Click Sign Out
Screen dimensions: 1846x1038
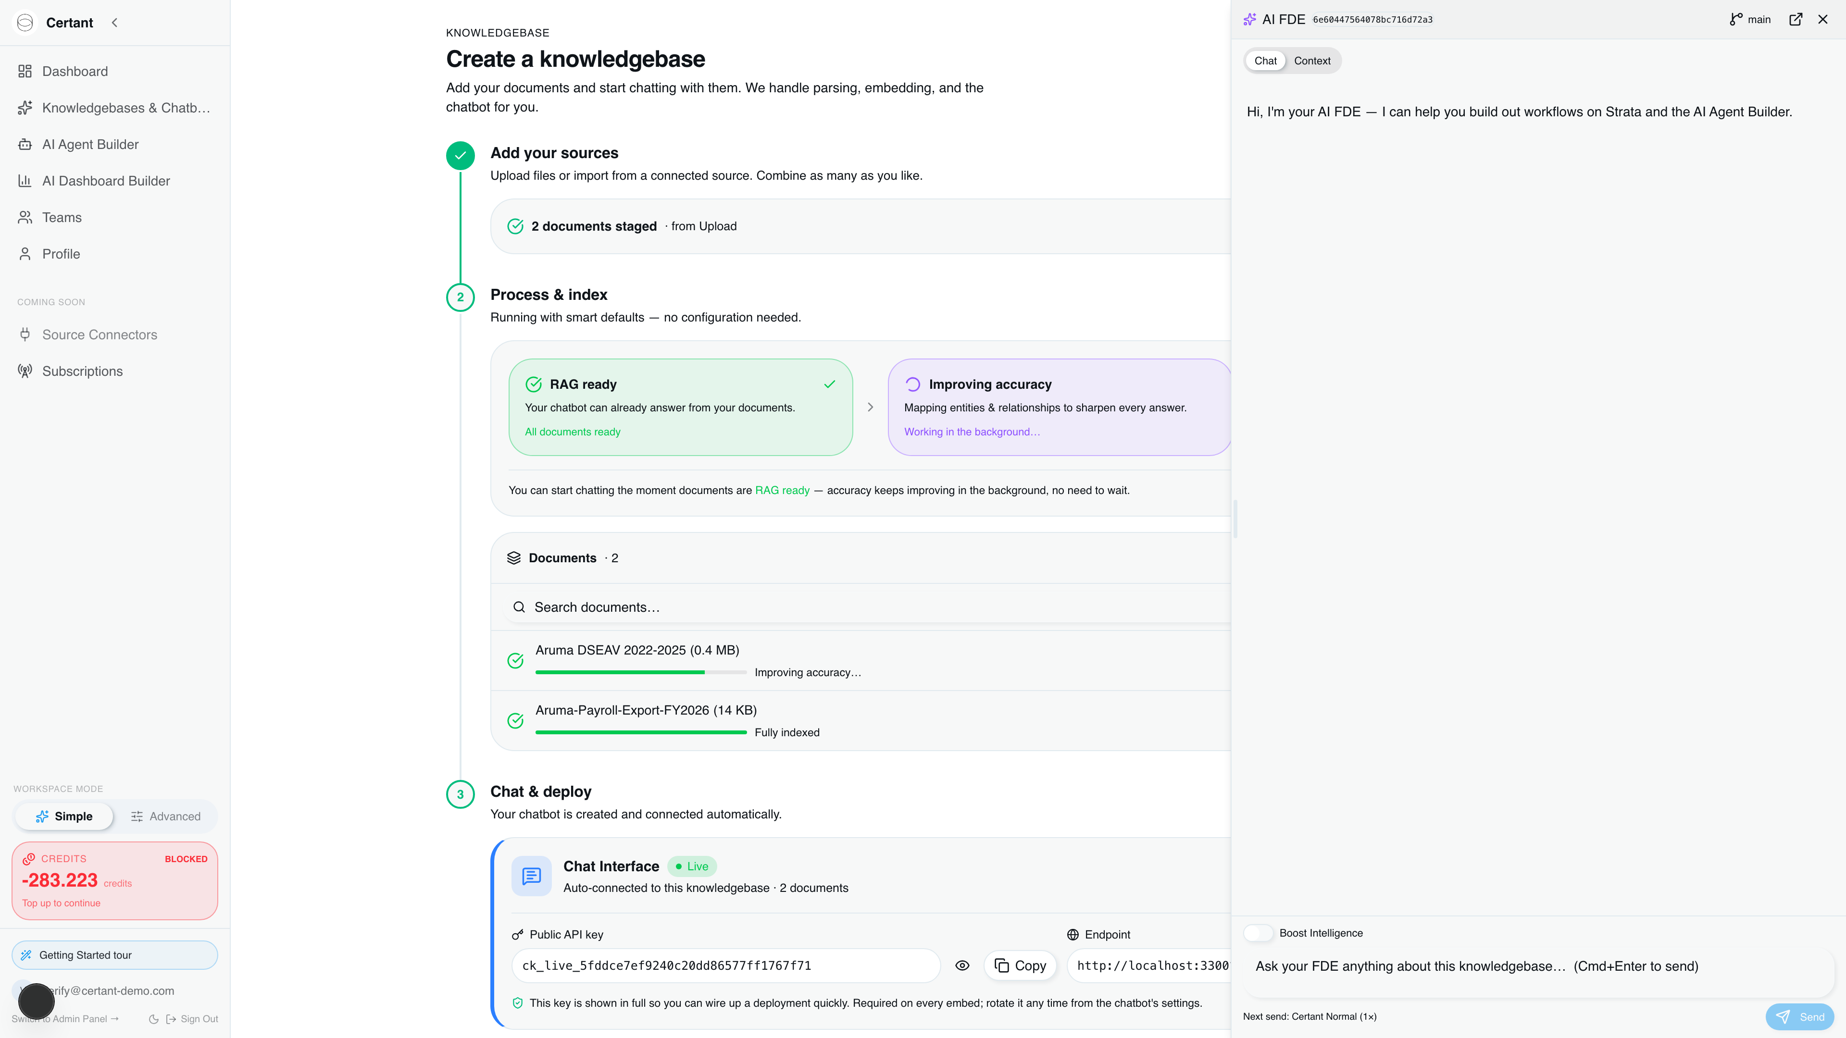[192, 1019]
